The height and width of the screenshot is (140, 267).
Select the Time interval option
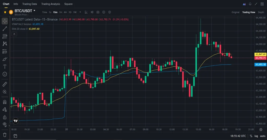(45, 12)
